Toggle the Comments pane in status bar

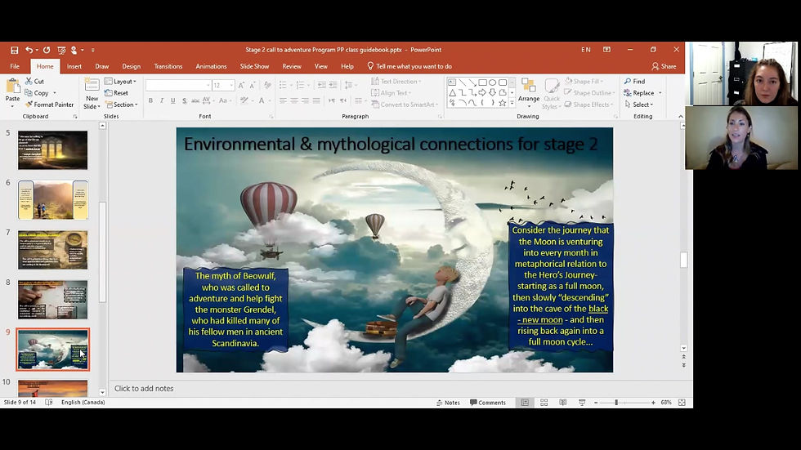[x=487, y=403]
